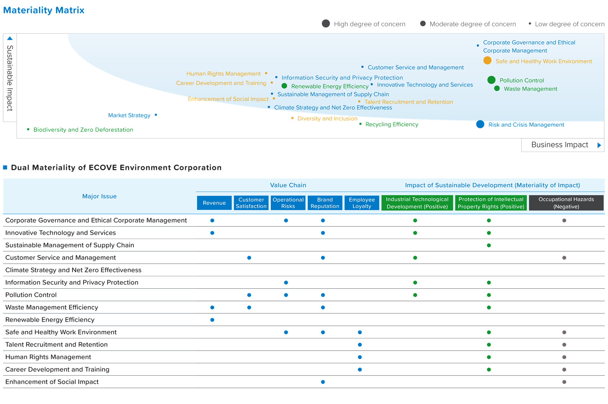Click the Operational Risks column header
608x404 pixels.
pyautogui.click(x=288, y=203)
